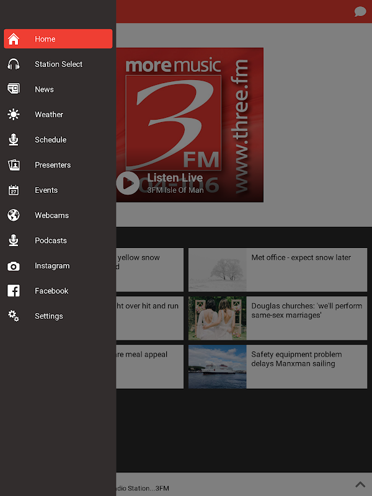Tap the globe icon beside Webcams

[14, 215]
